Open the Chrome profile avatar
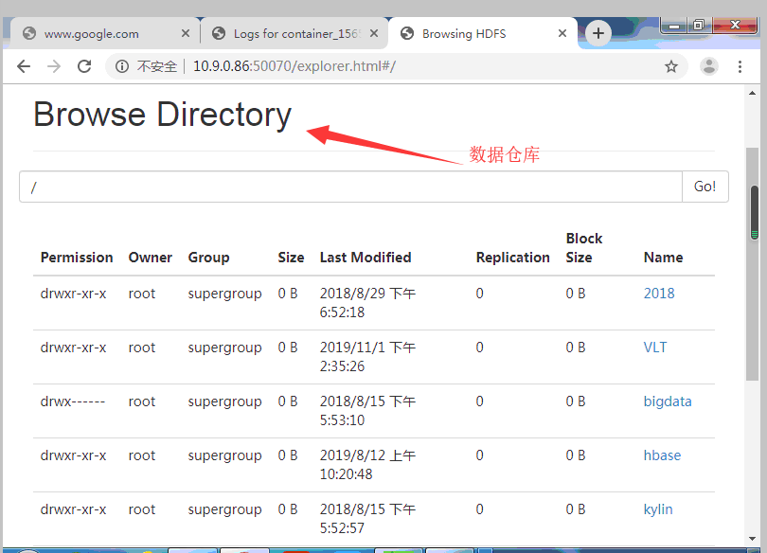Screen dimensions: 767x553 (x=708, y=66)
